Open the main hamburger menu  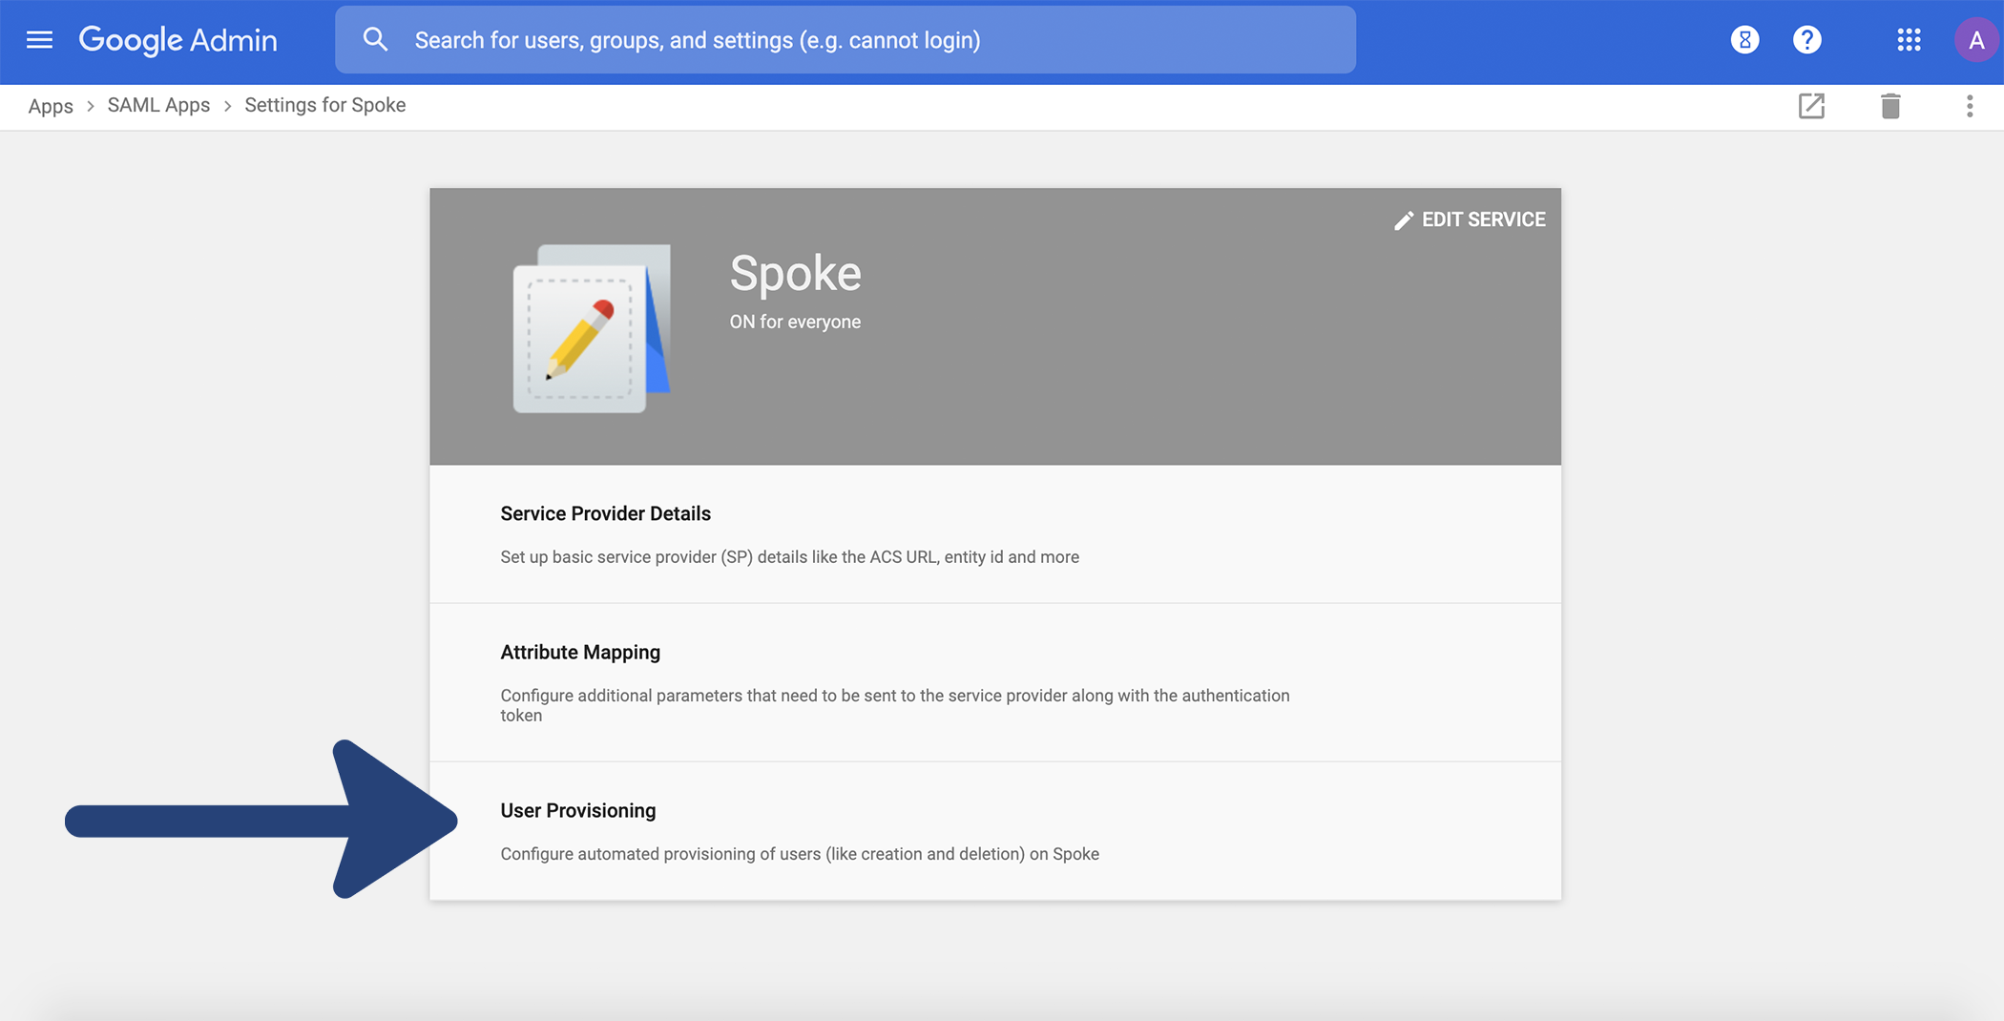coord(39,40)
